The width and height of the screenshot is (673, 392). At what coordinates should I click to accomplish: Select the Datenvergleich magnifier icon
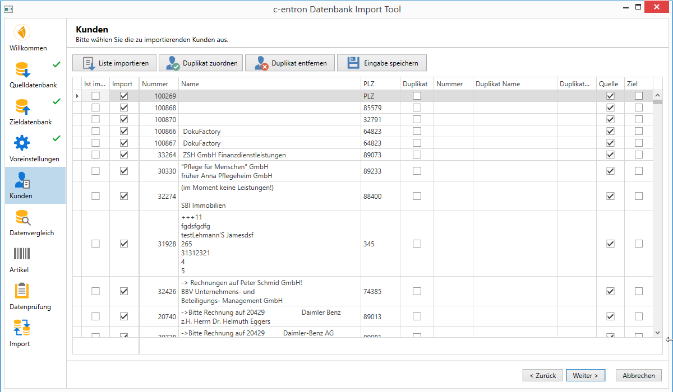tap(22, 217)
